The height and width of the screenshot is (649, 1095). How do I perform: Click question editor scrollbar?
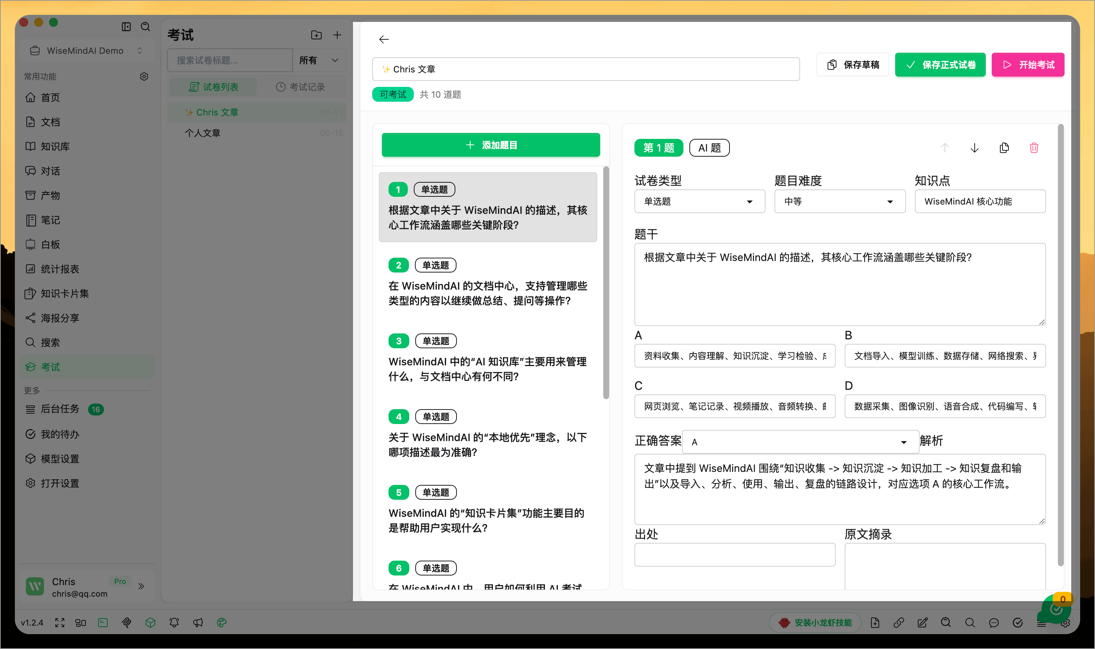[1060, 346]
